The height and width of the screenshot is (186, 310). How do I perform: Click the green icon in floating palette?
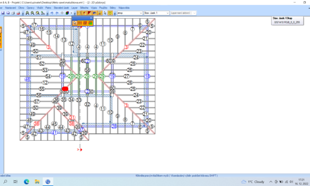90,23
